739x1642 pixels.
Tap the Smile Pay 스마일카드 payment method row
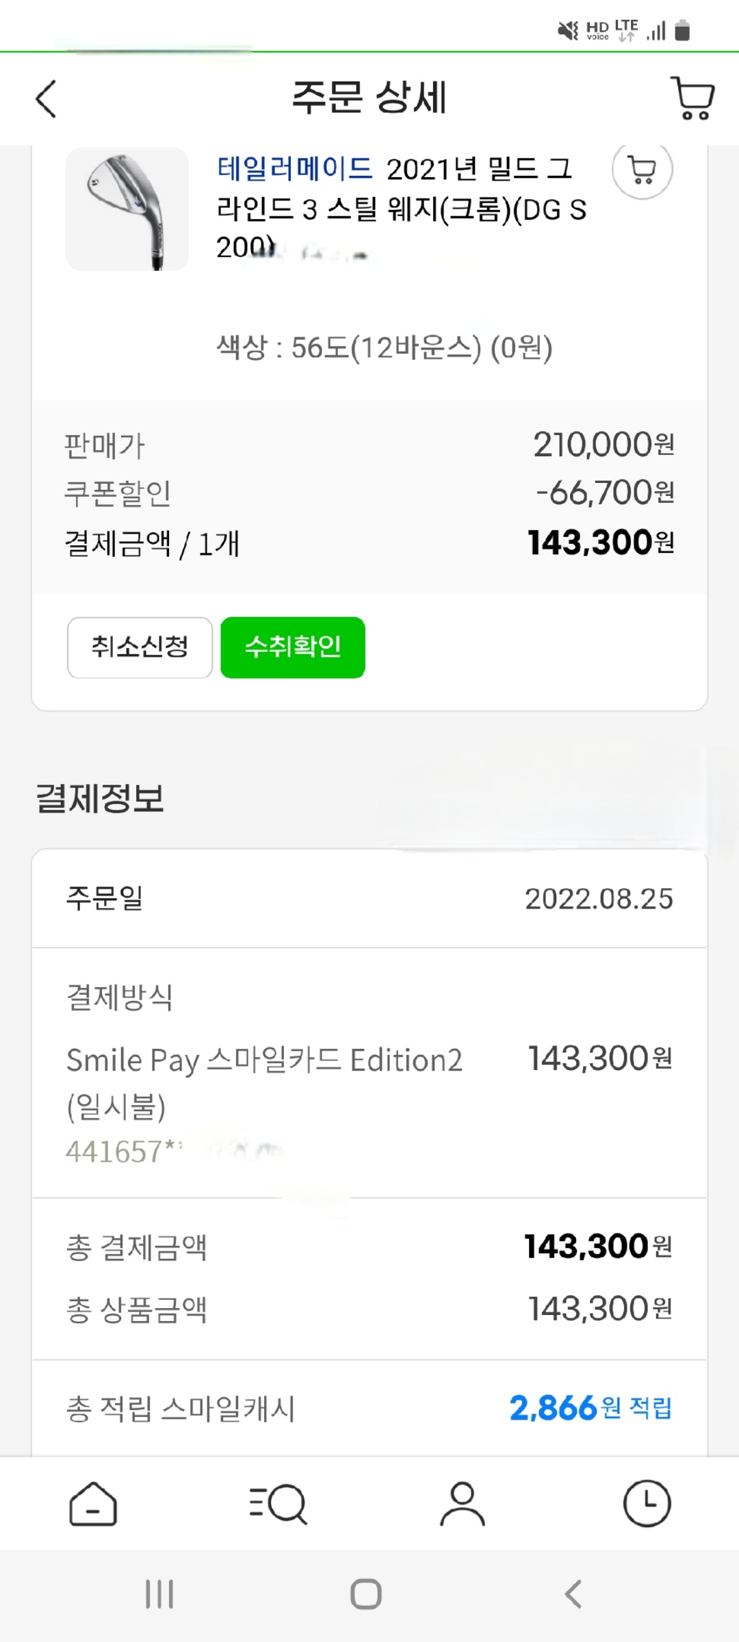tap(264, 1060)
